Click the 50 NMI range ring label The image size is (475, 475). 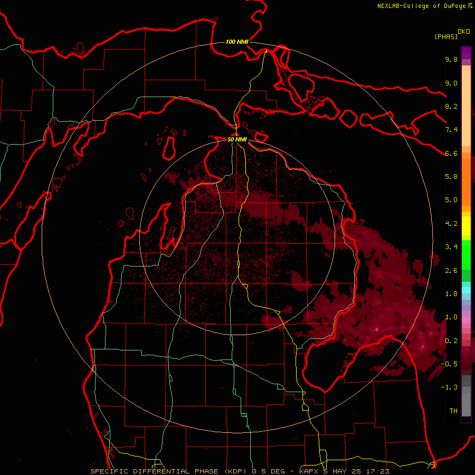[x=237, y=139]
